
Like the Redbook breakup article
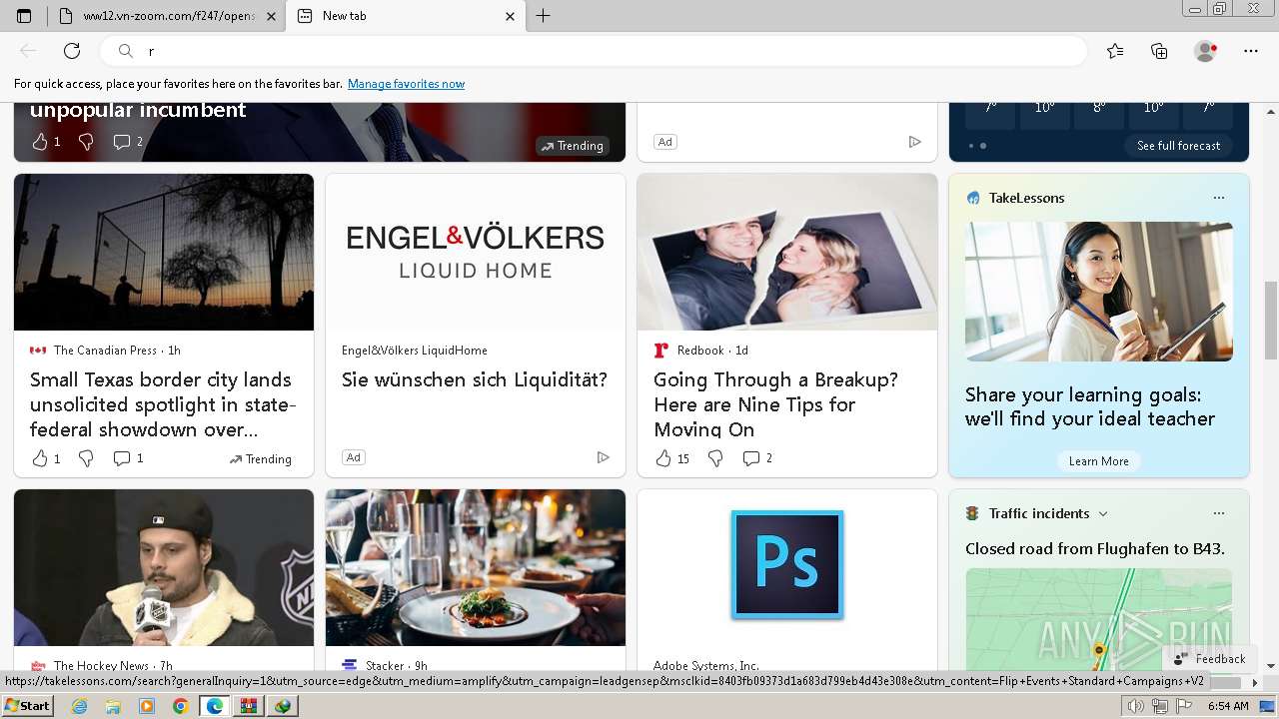point(663,458)
